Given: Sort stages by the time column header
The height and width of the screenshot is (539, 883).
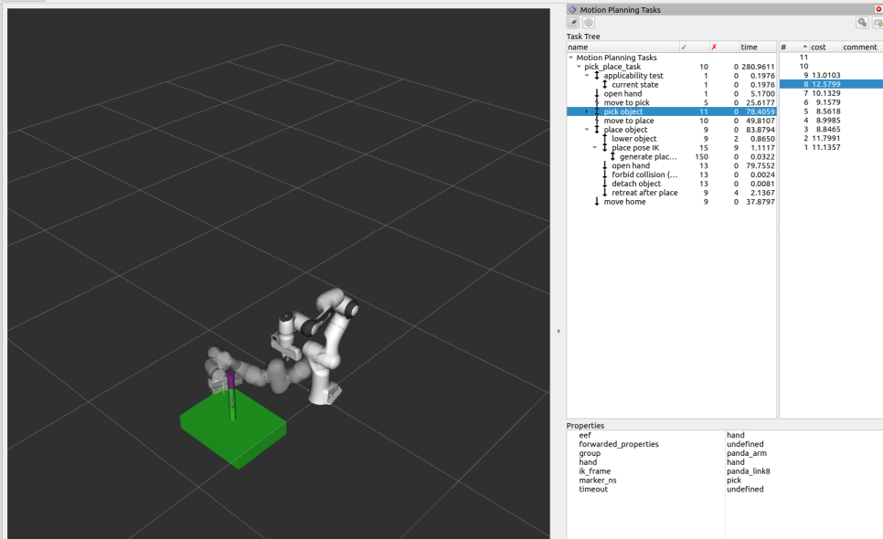Looking at the screenshot, I should coord(751,47).
